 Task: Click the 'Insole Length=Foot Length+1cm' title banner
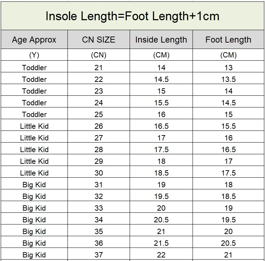tap(132, 16)
